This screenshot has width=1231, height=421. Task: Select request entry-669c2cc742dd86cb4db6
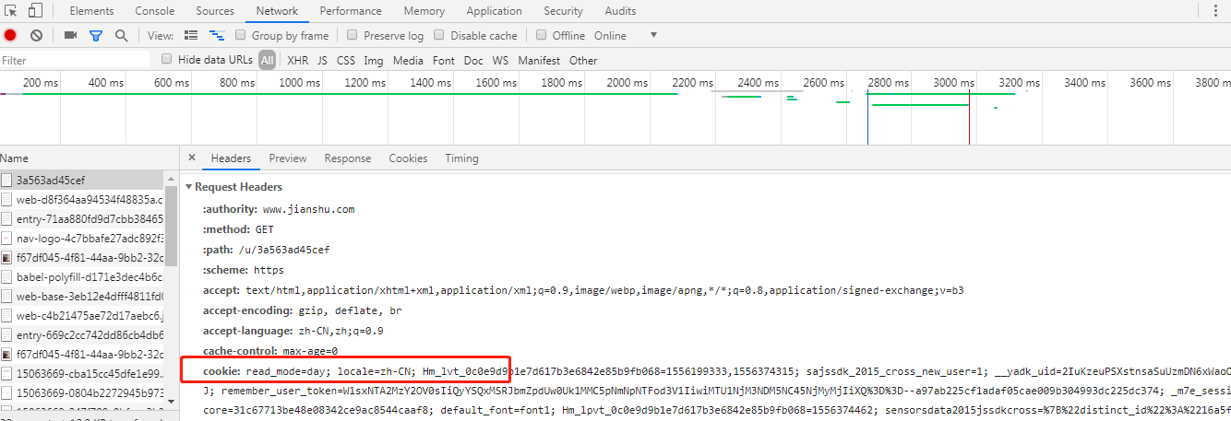coord(82,334)
